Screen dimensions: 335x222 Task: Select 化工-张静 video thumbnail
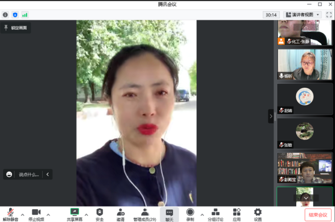[305, 32]
